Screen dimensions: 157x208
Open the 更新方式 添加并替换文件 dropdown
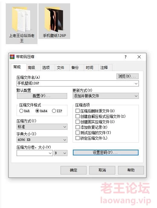coord(106,96)
